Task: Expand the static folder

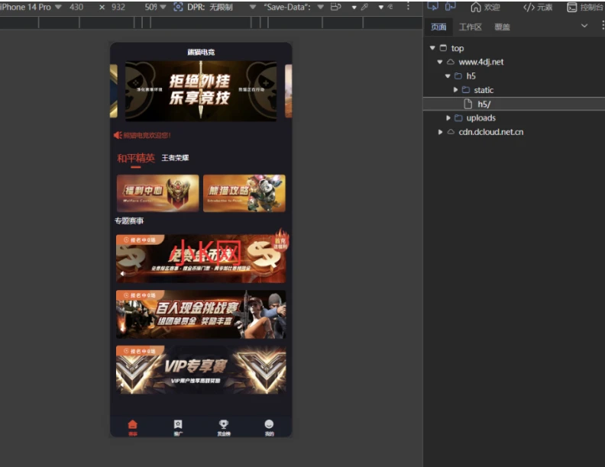Action: pyautogui.click(x=455, y=90)
